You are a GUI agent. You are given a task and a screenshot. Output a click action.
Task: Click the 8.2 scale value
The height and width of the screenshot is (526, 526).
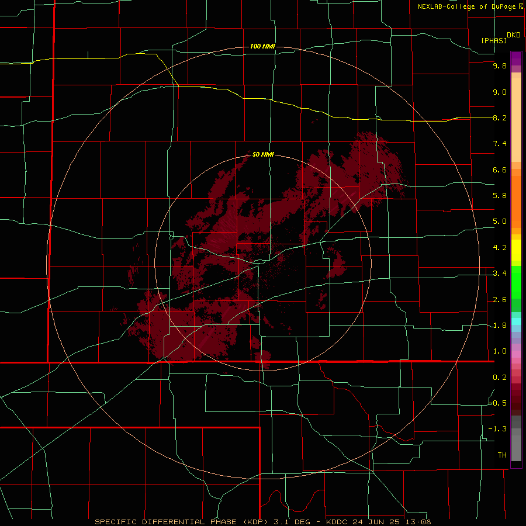[500, 117]
